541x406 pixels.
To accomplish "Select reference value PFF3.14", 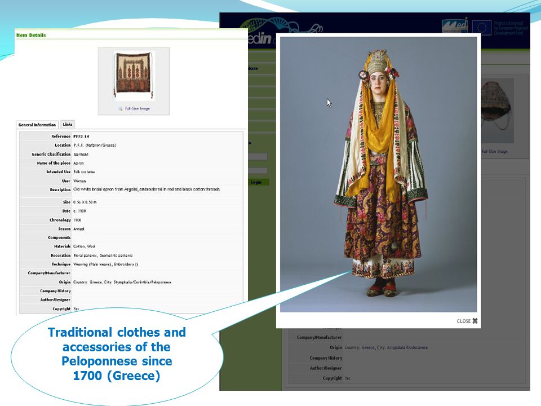I will (81, 136).
